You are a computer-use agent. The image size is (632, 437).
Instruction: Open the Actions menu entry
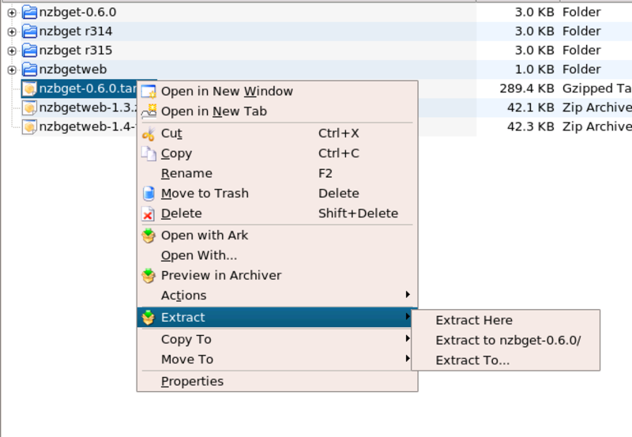277,296
